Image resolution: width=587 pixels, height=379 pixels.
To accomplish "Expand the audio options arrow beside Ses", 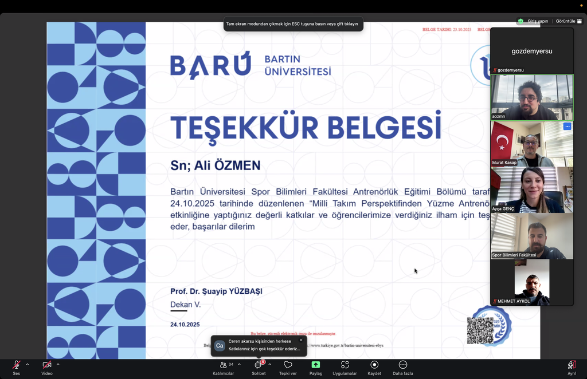I will (27, 364).
